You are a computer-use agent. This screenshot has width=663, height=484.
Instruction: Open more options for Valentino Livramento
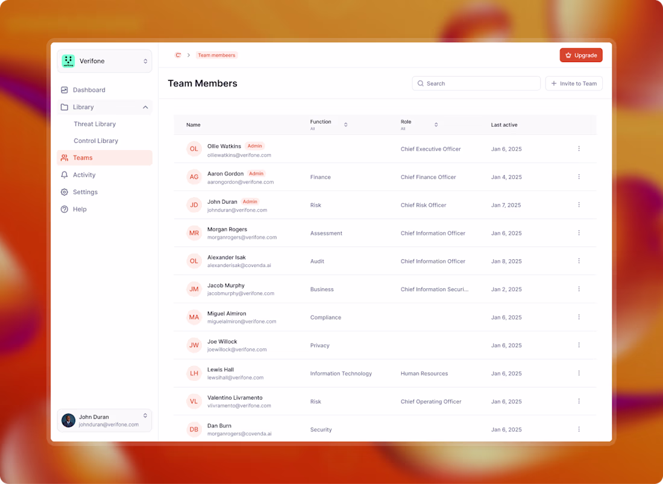579,401
